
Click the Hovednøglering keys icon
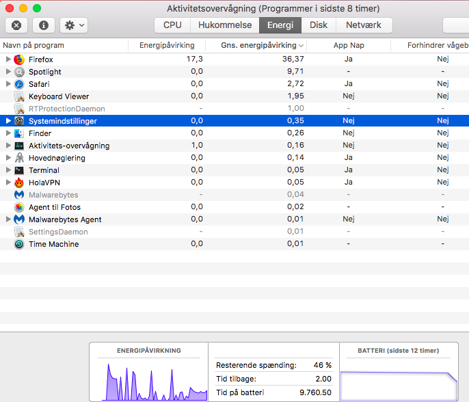click(19, 158)
